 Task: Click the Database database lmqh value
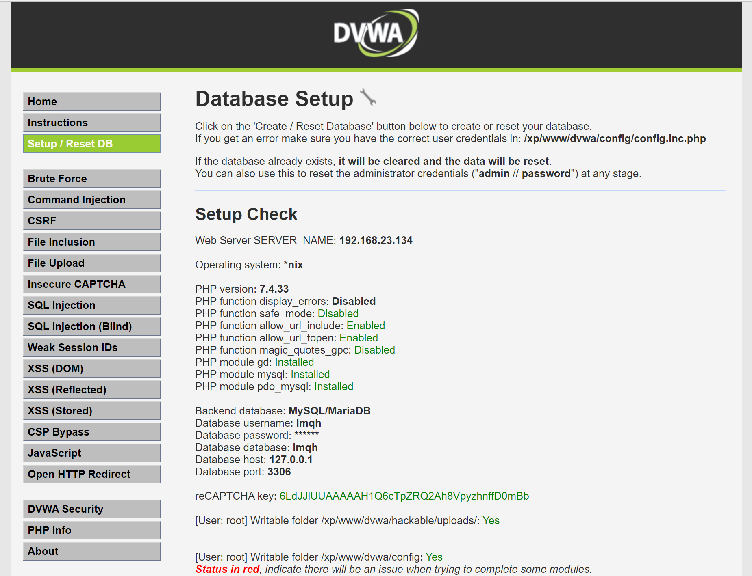click(x=305, y=447)
